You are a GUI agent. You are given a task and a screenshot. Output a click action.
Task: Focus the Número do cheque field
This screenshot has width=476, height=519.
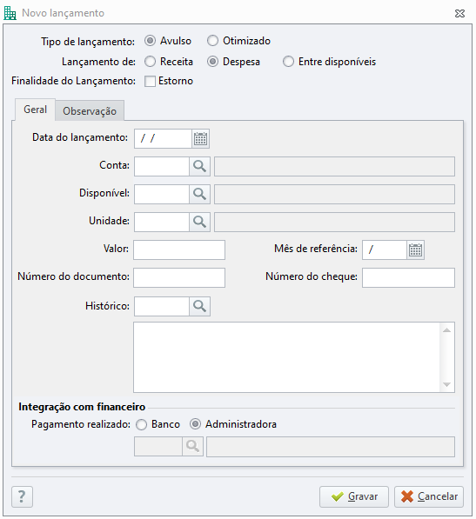(x=408, y=277)
